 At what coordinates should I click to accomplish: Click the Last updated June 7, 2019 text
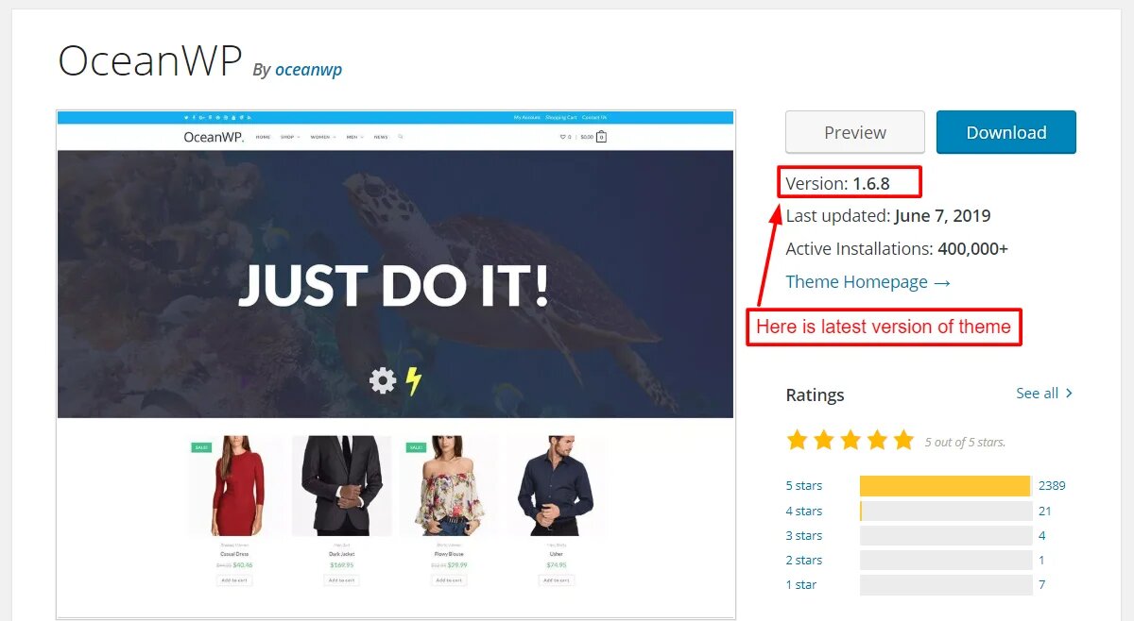pyautogui.click(x=888, y=215)
